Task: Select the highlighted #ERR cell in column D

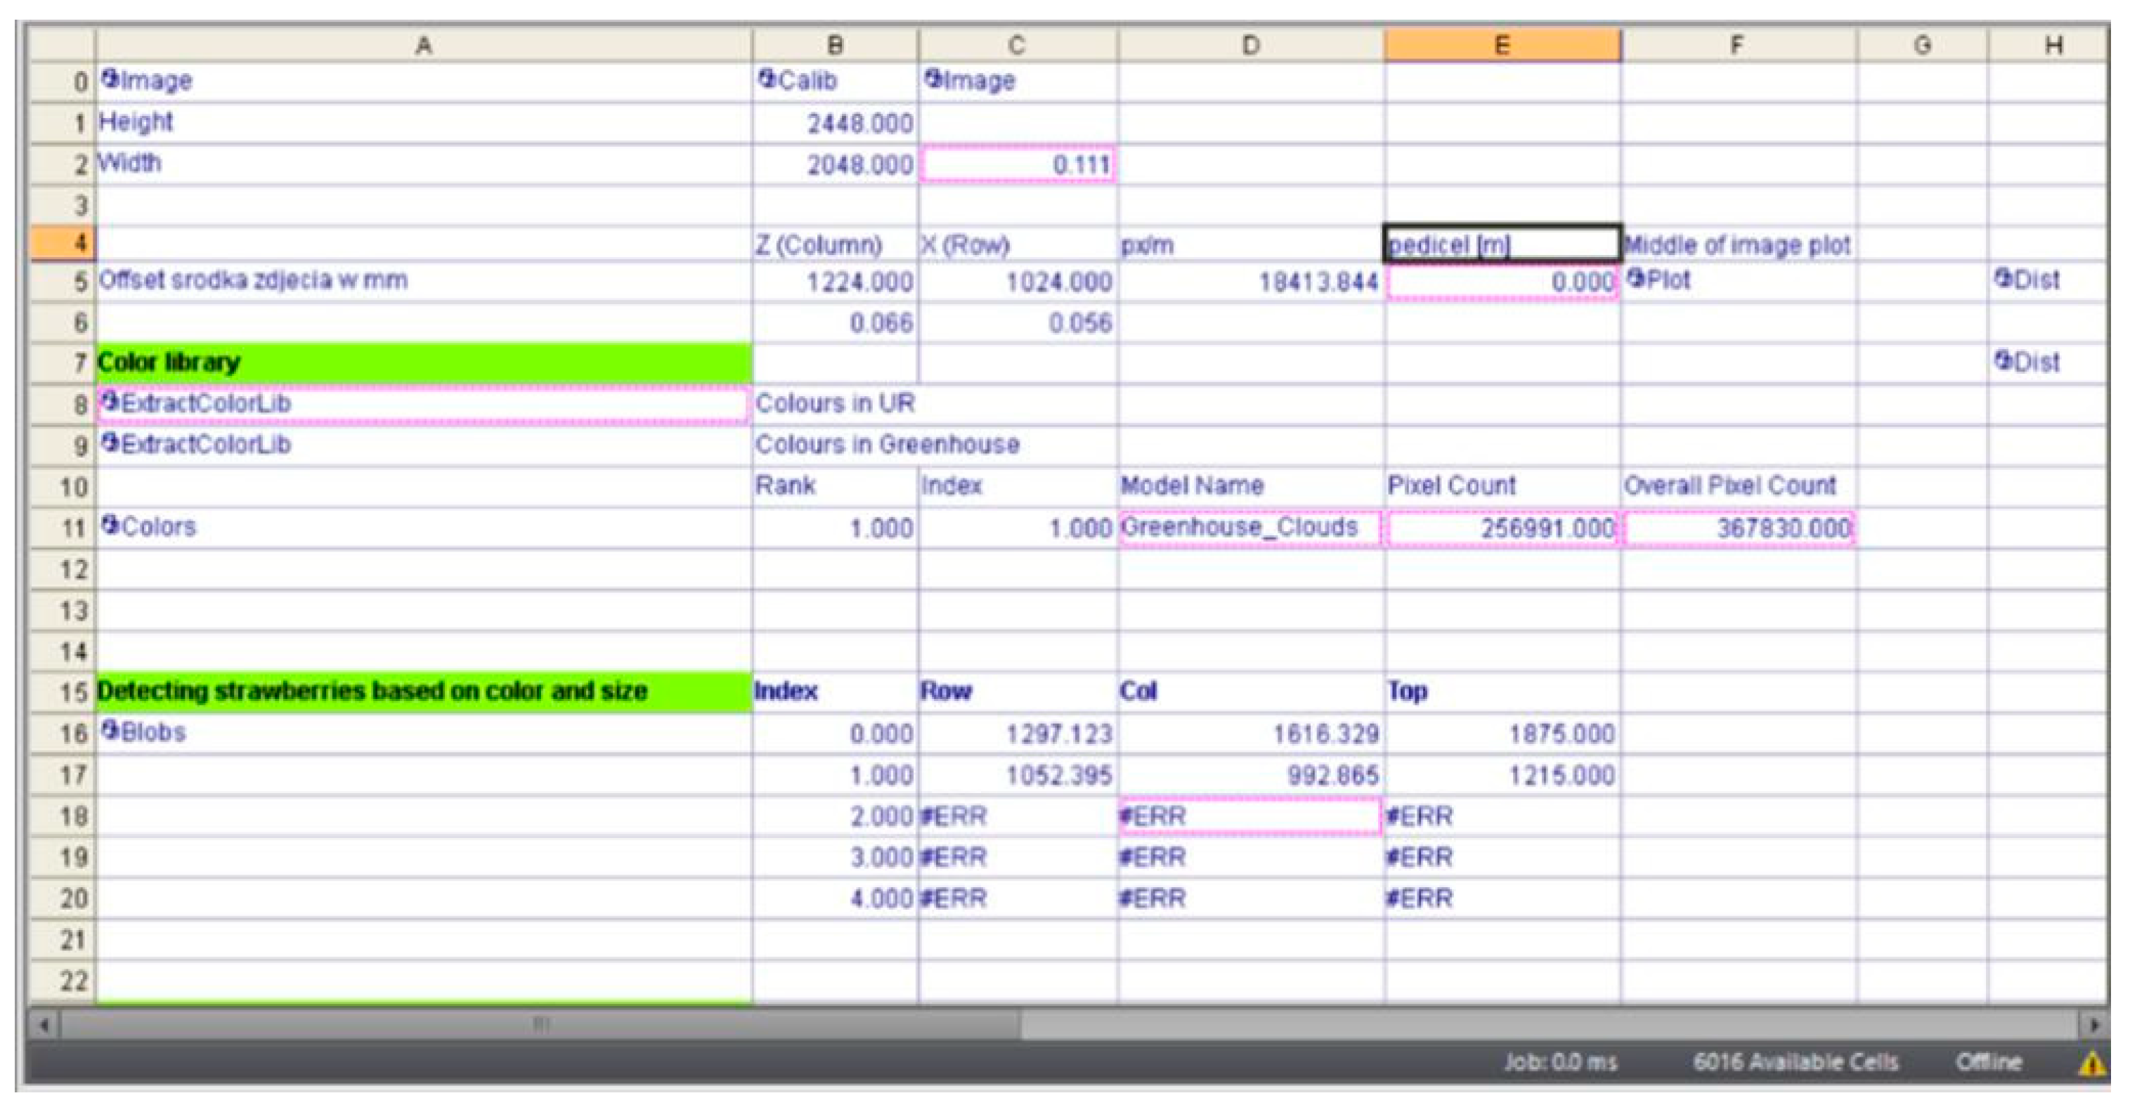Action: pyautogui.click(x=1249, y=816)
